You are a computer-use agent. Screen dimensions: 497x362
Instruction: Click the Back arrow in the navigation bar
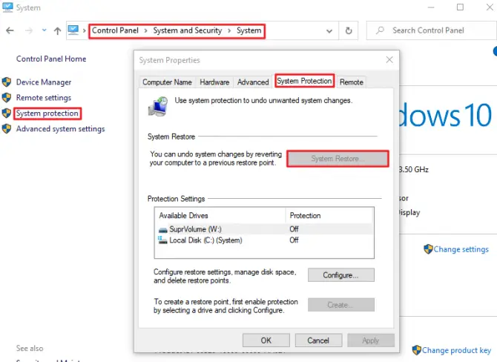click(10, 30)
